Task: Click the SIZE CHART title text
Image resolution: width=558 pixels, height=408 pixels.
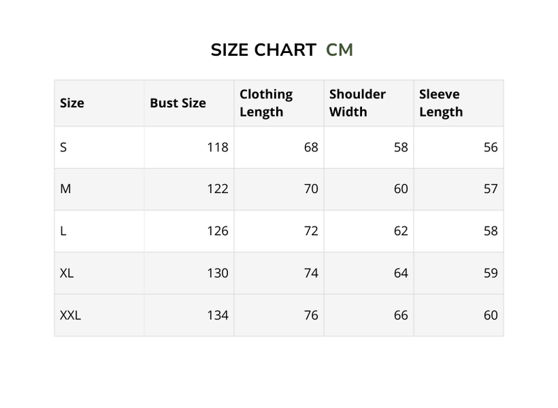Action: (x=263, y=50)
